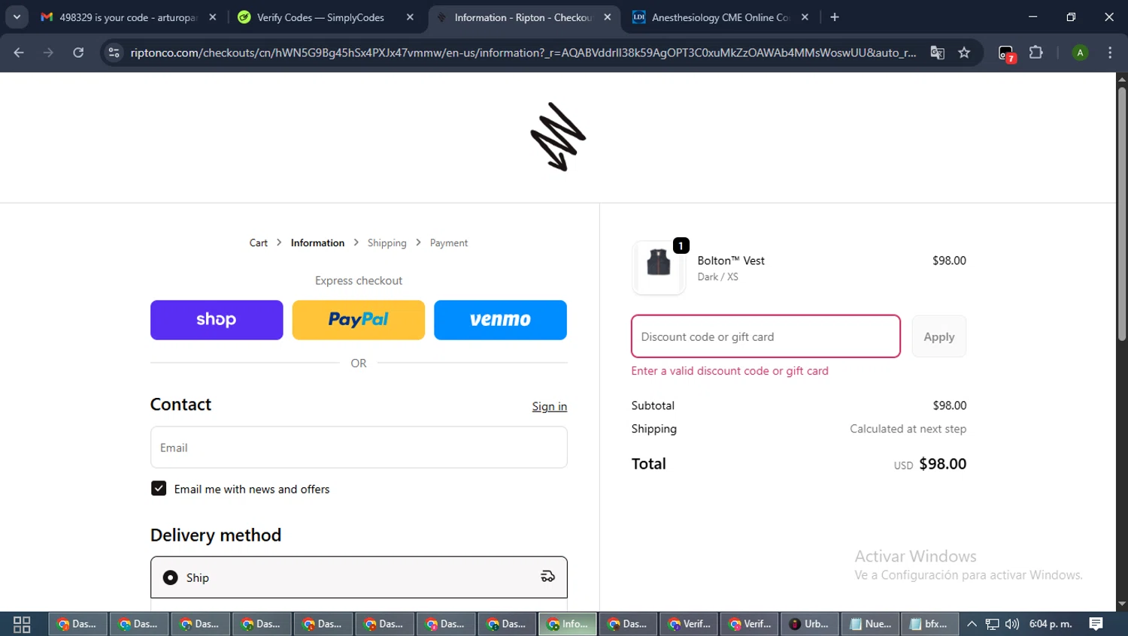Screen dimensions: 1128x636
Task: Switch to the Gmail '498329 is your code' tab
Action: click(x=128, y=17)
